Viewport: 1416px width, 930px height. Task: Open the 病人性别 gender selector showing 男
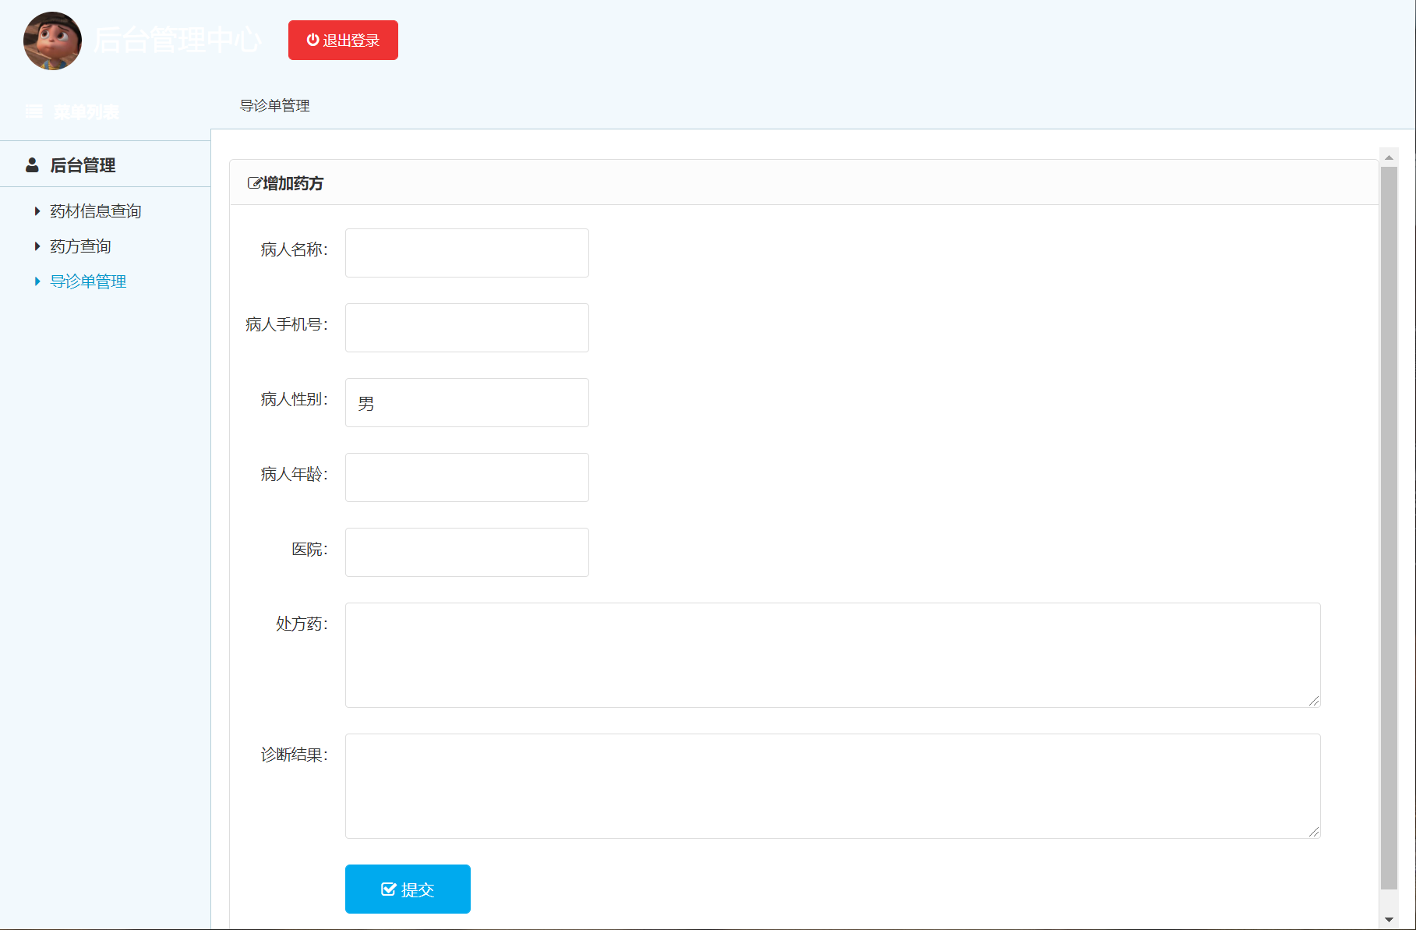[466, 402]
